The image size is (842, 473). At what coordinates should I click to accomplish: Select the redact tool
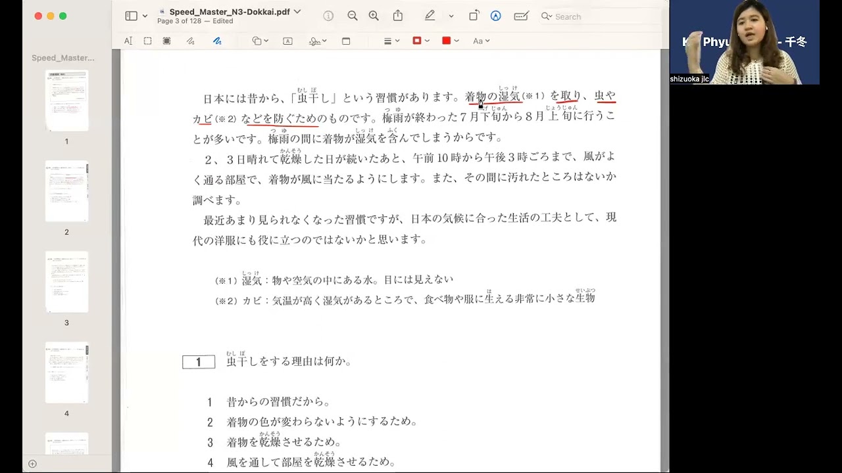point(166,41)
